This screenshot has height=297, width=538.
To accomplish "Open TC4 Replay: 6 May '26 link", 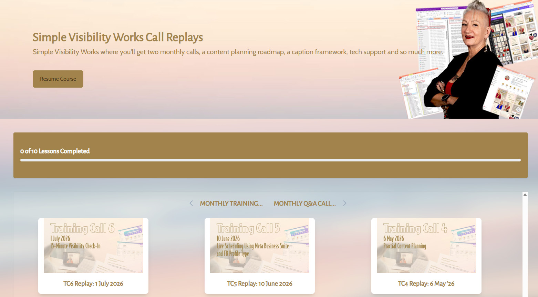I will coord(426,284).
